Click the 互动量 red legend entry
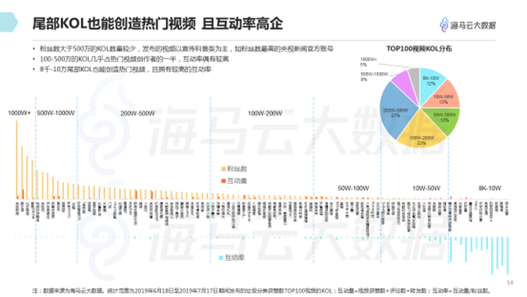The height and width of the screenshot is (297, 527). tap(234, 181)
